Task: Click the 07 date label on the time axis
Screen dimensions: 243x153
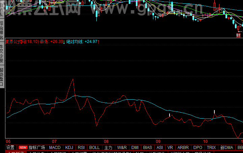Action: point(54,142)
